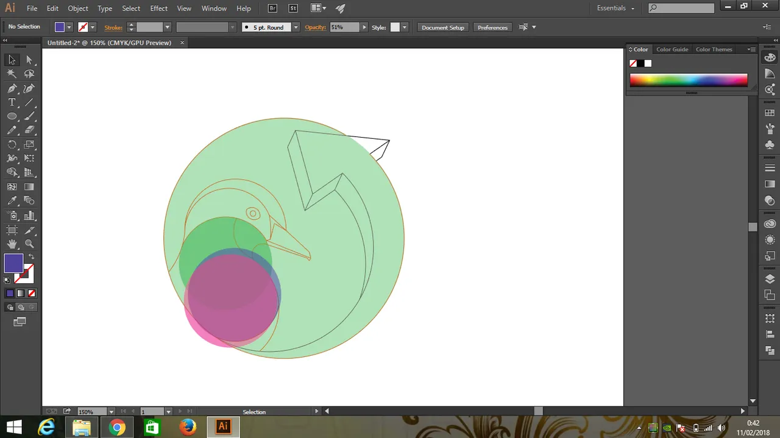Image resolution: width=780 pixels, height=438 pixels.
Task: Open zoom level 150% dropdown
Action: (112, 412)
